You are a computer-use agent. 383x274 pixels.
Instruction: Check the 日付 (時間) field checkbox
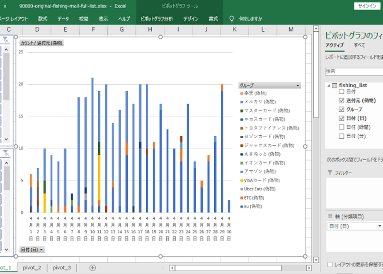(x=342, y=127)
